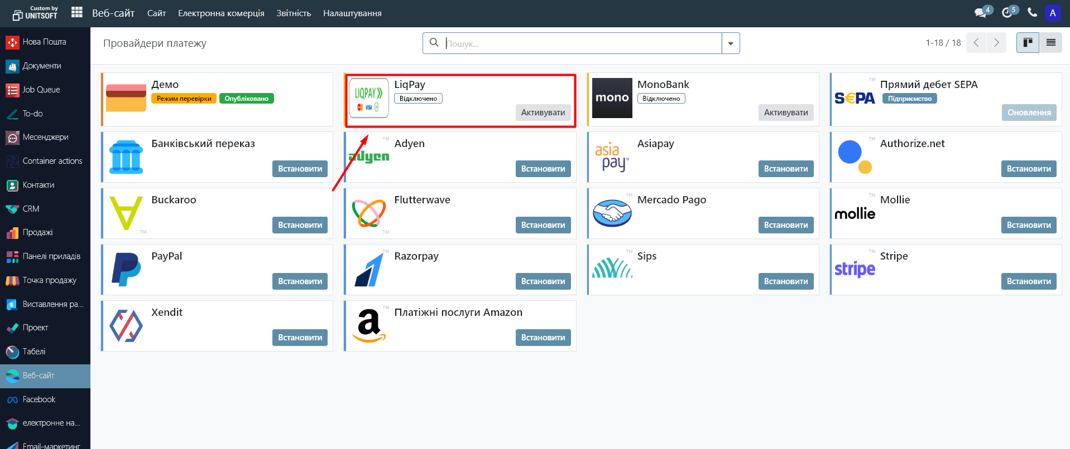Image resolution: width=1070 pixels, height=449 pixels.
Task: Open To-do in the sidebar
Action: (x=45, y=114)
